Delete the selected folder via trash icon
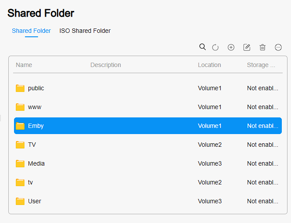 pos(263,47)
